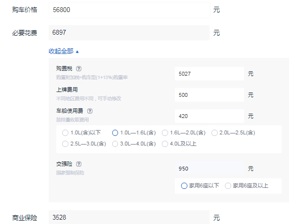Viewport: 289px width, 224px height.
Task: Click the 车船使用费 amount field
Action: click(209, 116)
